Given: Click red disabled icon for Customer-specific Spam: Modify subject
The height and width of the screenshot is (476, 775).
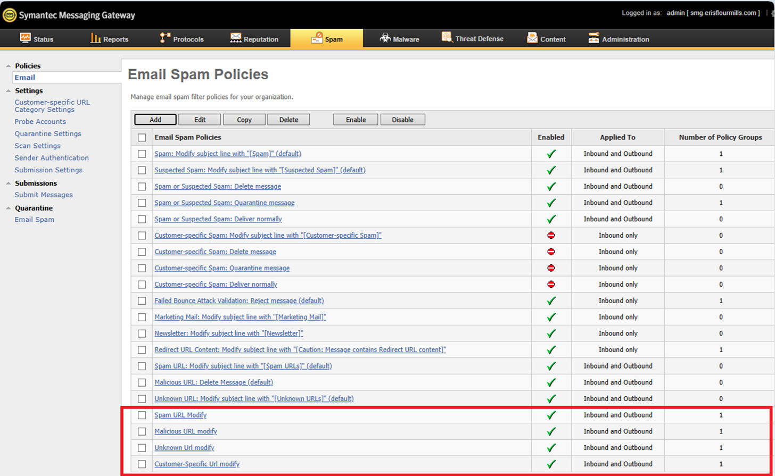Looking at the screenshot, I should coord(551,236).
